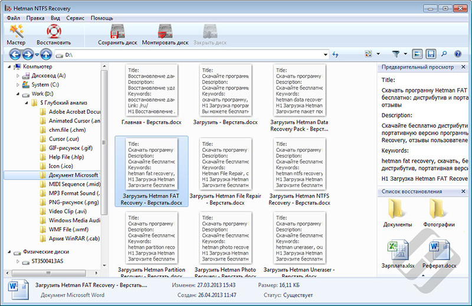Screen dimensions: 472x306
Task: Select Реферат.docx in recovery list
Action: coord(439,254)
